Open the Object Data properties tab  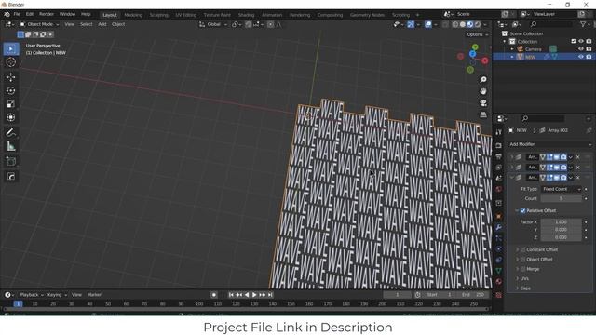click(x=499, y=271)
